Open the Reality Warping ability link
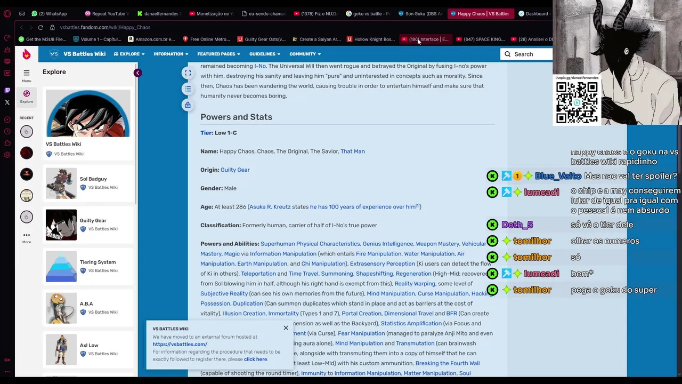 click(415, 284)
